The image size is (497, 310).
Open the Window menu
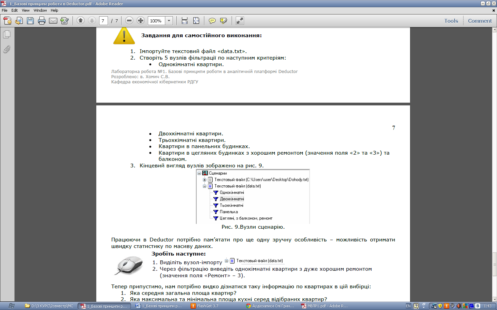point(40,10)
